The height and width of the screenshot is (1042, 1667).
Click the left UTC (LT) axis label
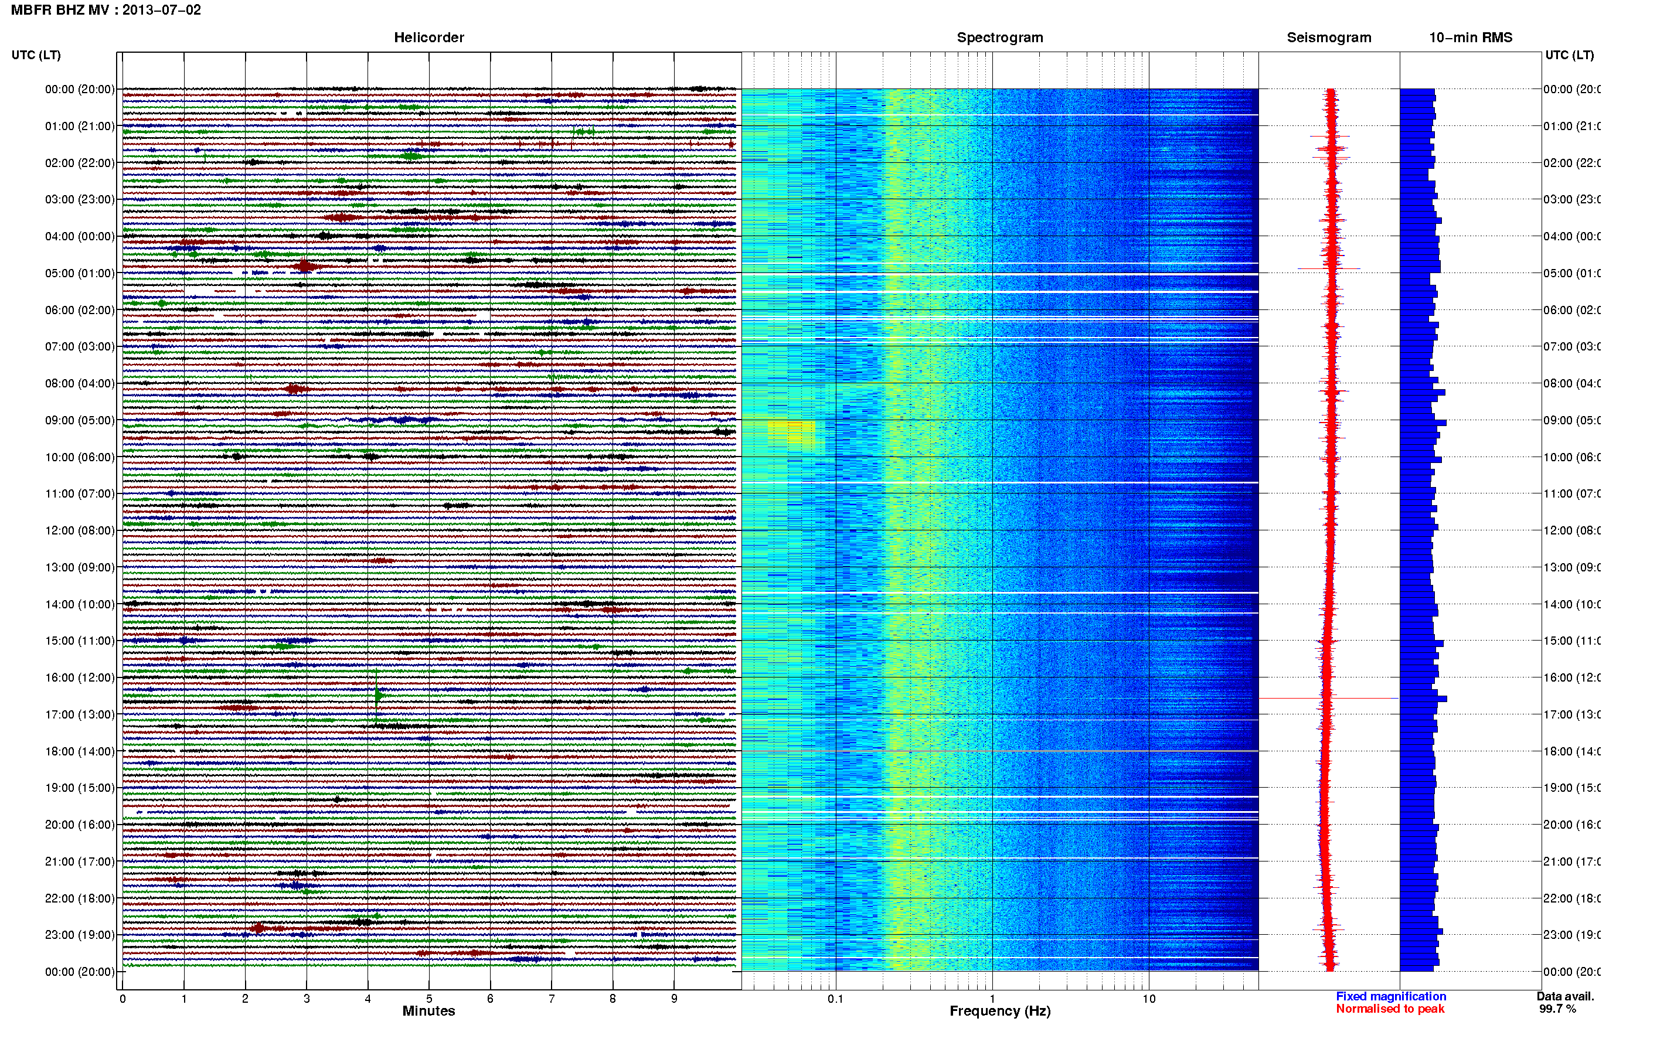coord(36,55)
